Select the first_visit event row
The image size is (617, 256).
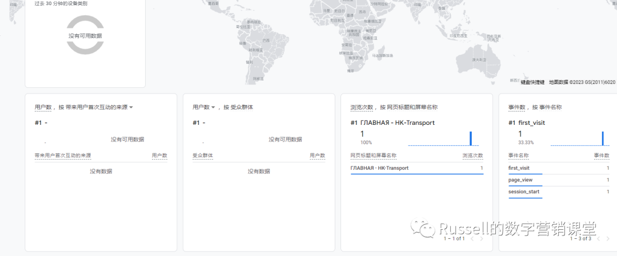[519, 168]
